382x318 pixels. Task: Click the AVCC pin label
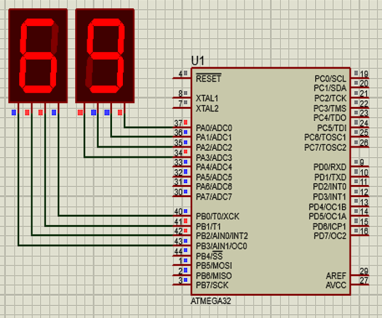pyautogui.click(x=336, y=285)
